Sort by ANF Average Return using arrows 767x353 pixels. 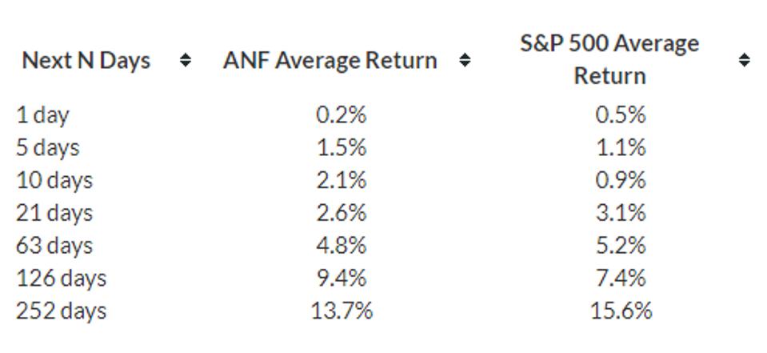pyautogui.click(x=465, y=61)
